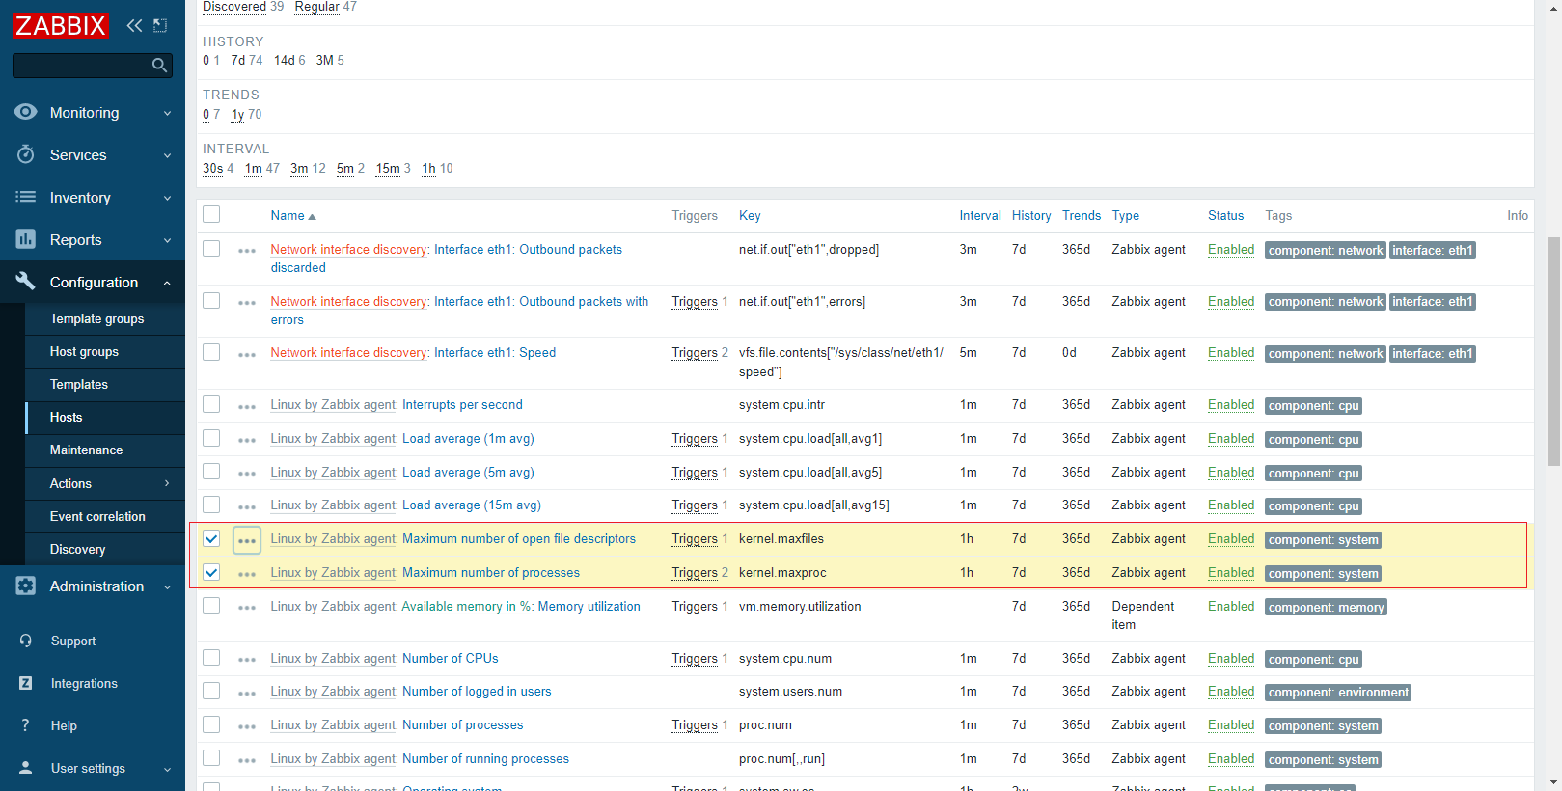Expand the Inventory menu chevron
Viewport: 1562px width, 791px height.
click(167, 198)
